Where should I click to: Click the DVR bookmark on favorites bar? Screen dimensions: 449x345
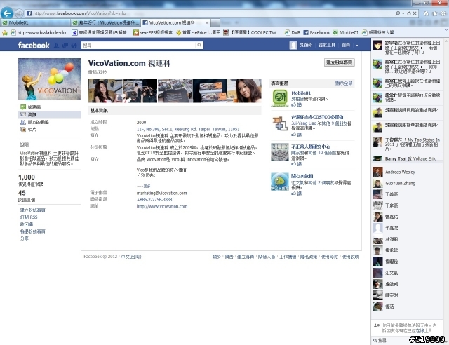click(x=293, y=33)
